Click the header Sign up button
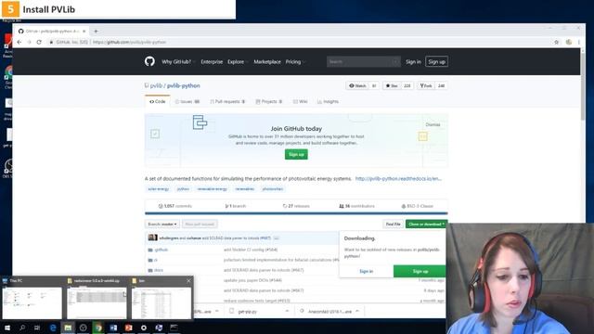 pyautogui.click(x=436, y=62)
